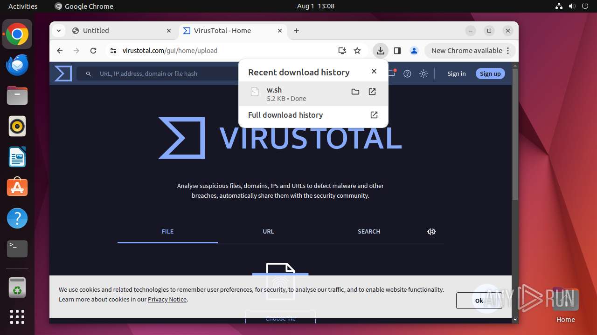
Task: Go back using the browser back arrow
Action: [x=60, y=51]
